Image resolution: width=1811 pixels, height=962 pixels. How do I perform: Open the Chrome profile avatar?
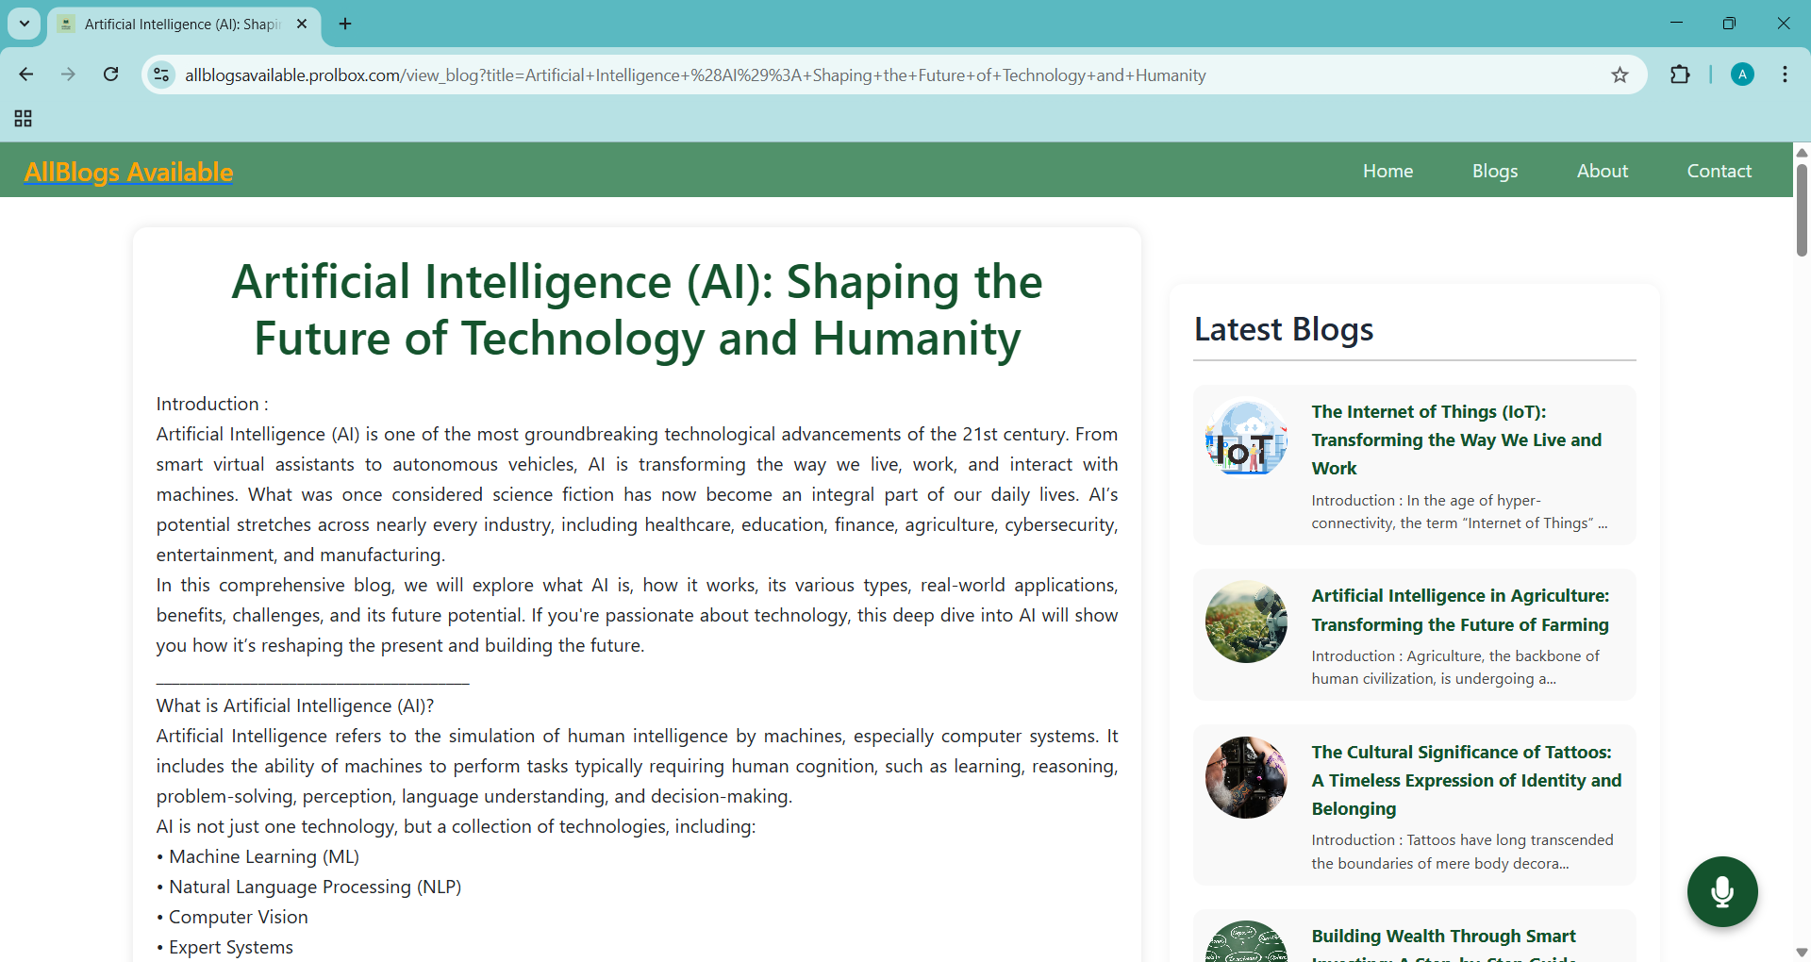coord(1742,75)
